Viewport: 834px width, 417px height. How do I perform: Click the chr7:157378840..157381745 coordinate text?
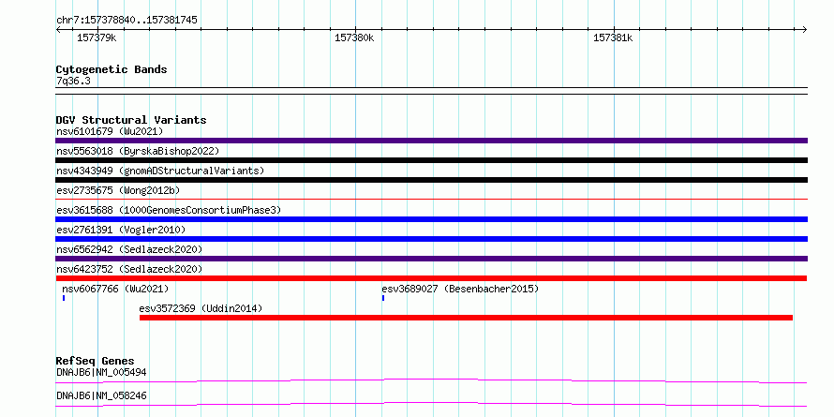pos(127,21)
